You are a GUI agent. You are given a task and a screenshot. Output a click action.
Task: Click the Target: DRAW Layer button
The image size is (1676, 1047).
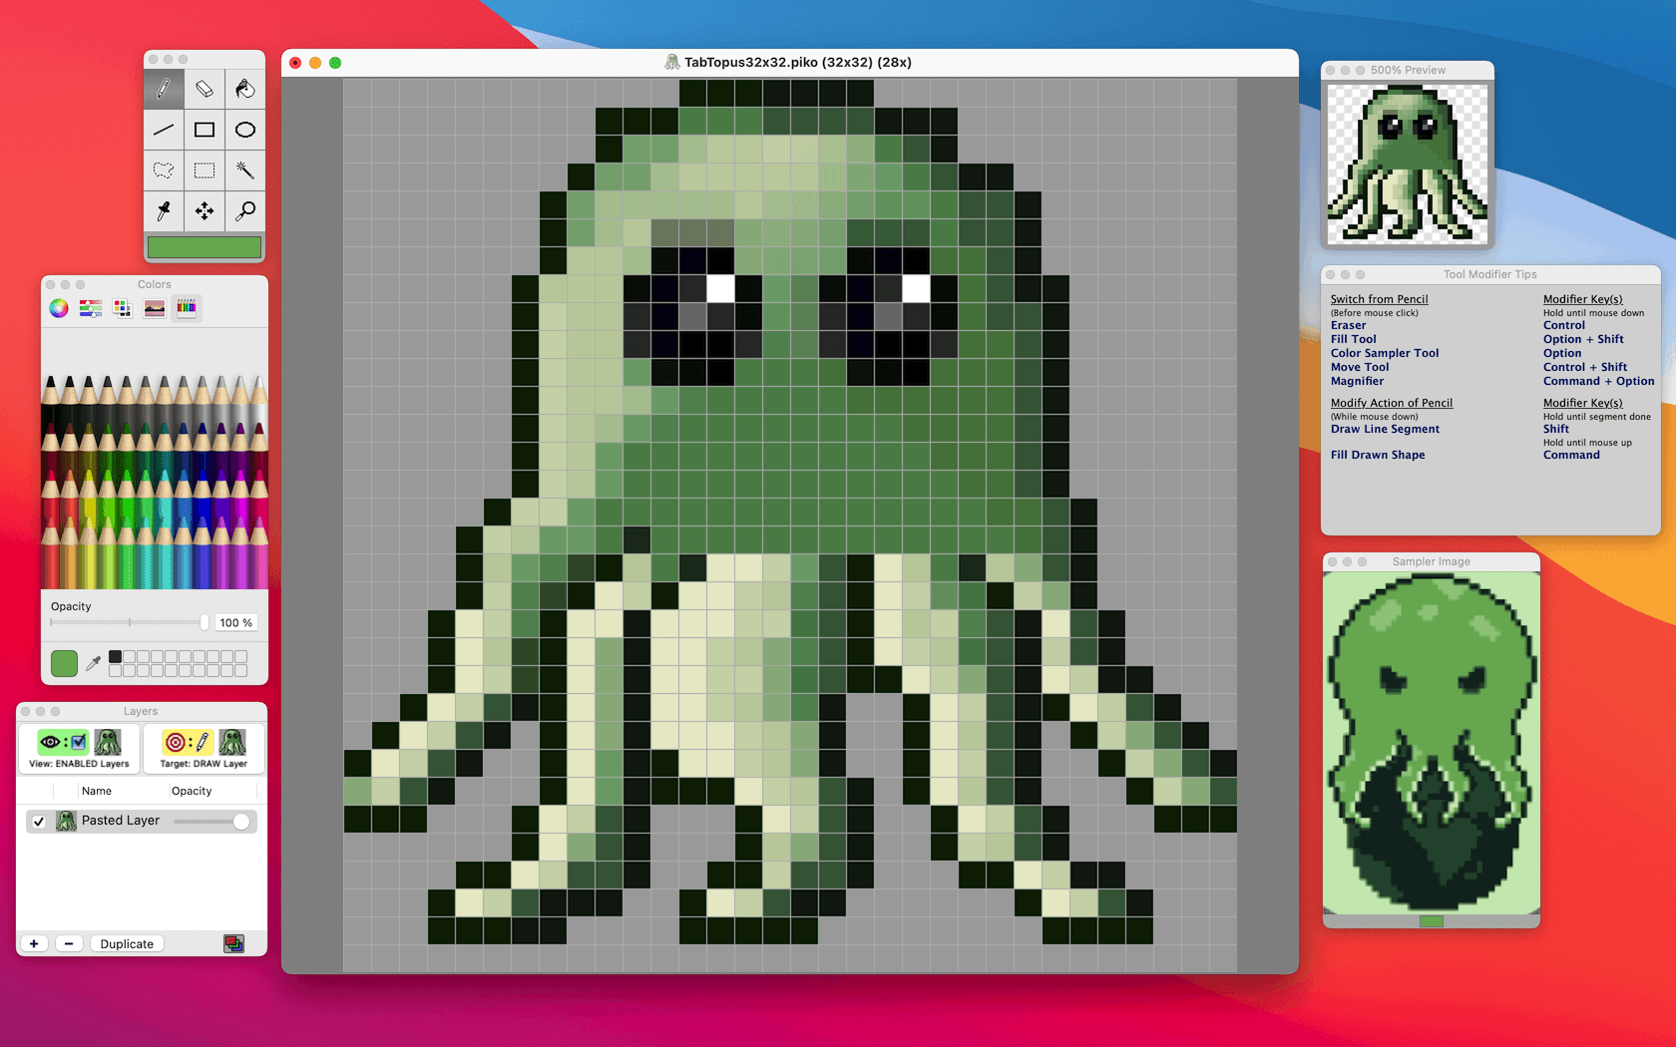pyautogui.click(x=204, y=748)
